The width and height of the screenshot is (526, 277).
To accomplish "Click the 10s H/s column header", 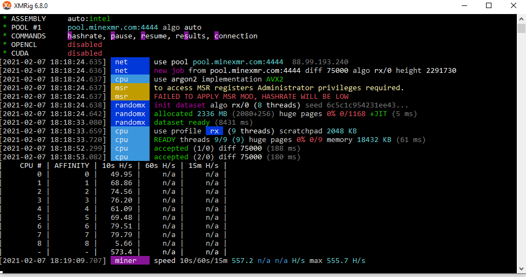I will [x=117, y=166].
